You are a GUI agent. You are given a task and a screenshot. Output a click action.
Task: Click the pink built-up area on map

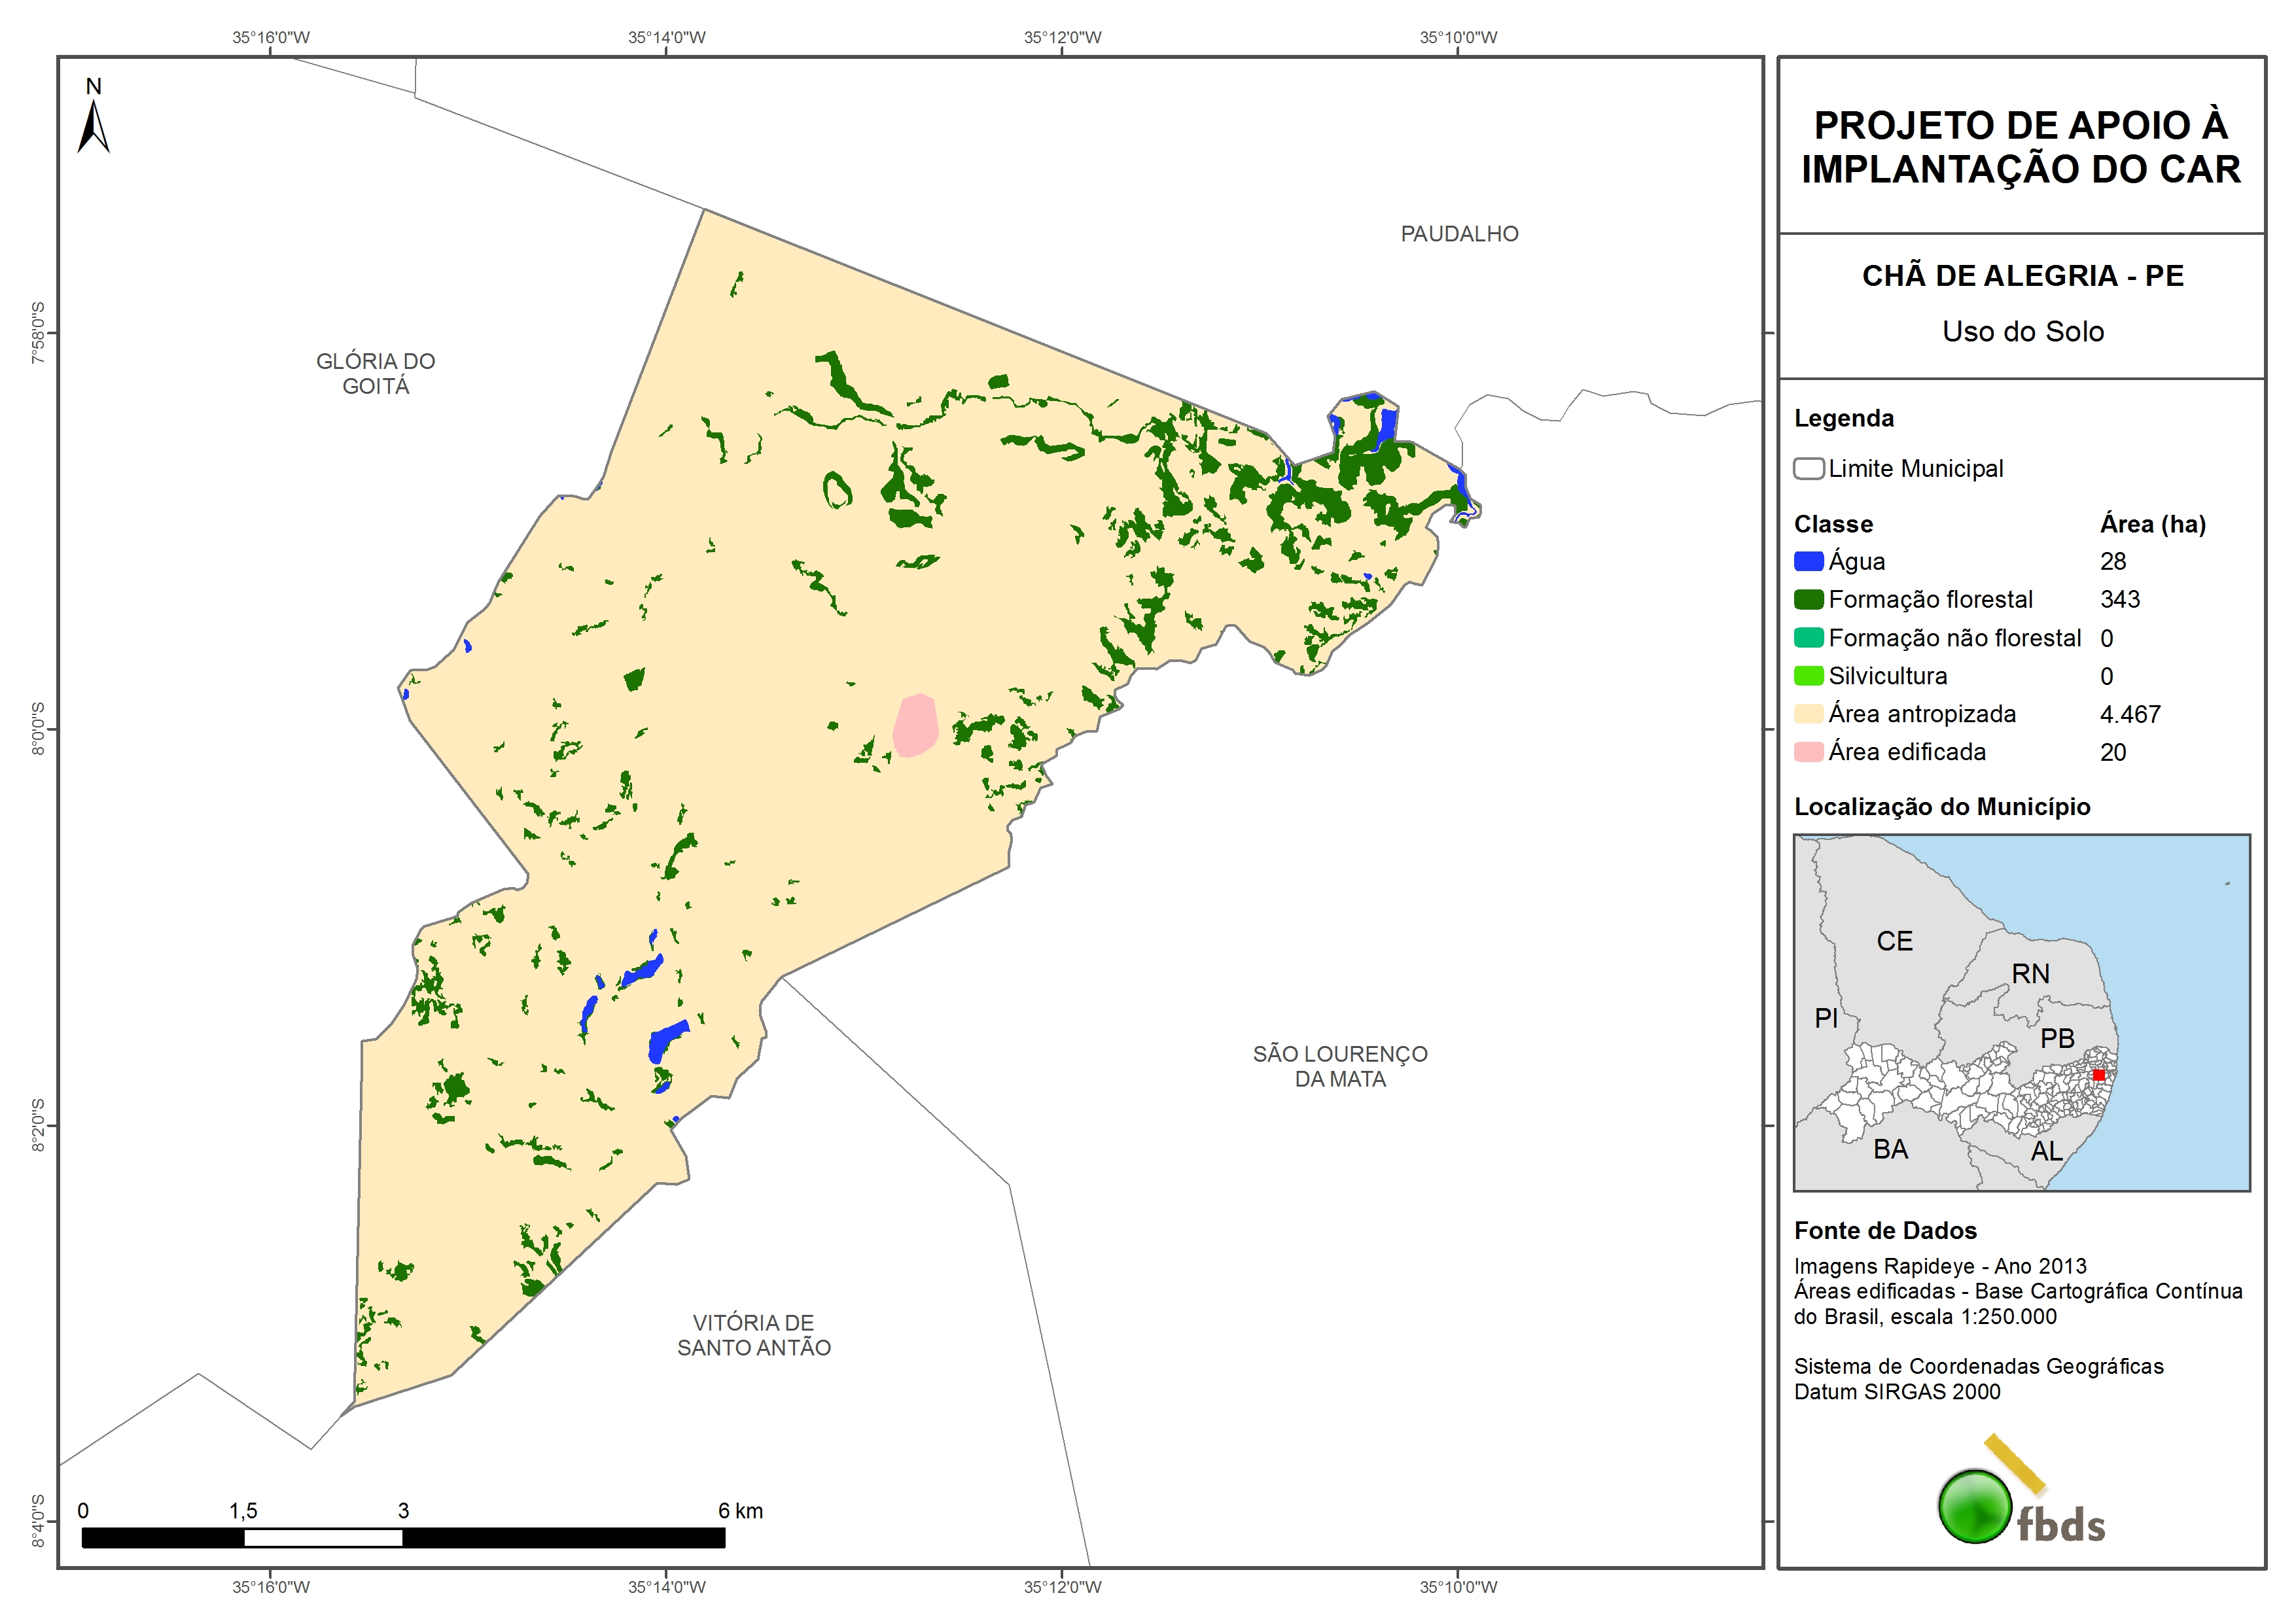click(x=915, y=726)
